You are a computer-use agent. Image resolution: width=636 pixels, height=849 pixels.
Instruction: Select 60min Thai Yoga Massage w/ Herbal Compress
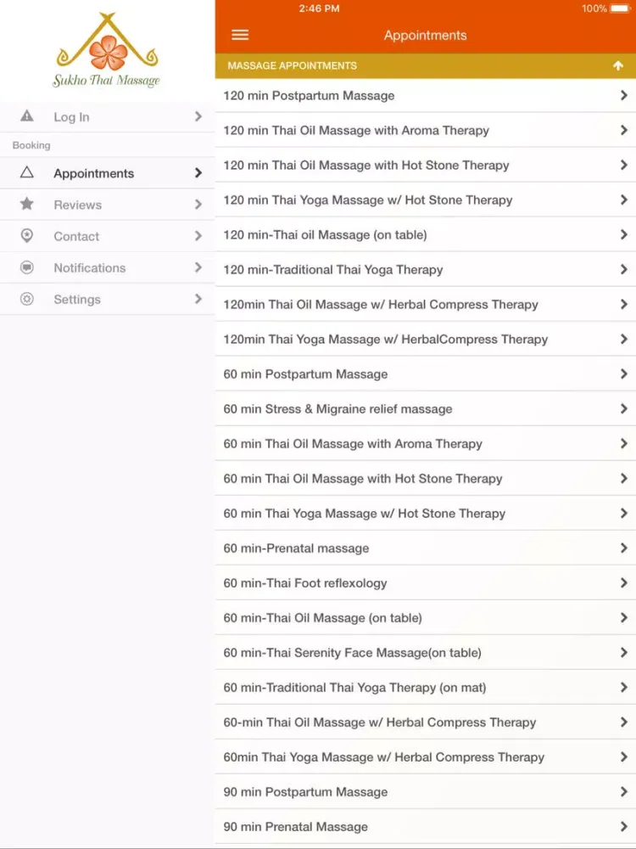pos(426,757)
